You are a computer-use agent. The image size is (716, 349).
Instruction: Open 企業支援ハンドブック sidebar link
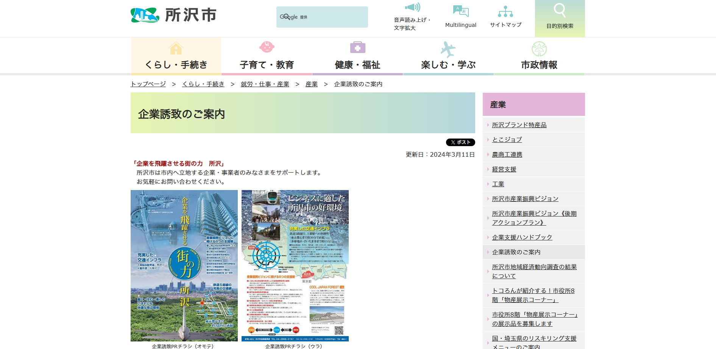522,237
